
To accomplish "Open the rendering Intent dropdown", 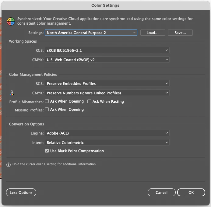I will 107,142.
